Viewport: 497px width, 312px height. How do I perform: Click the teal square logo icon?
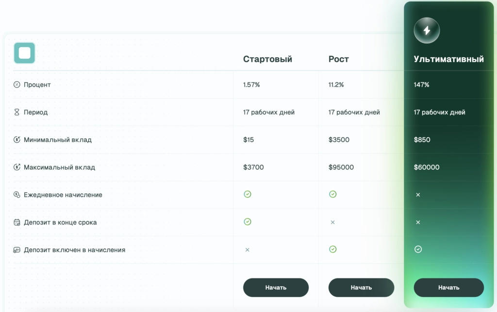(x=24, y=53)
